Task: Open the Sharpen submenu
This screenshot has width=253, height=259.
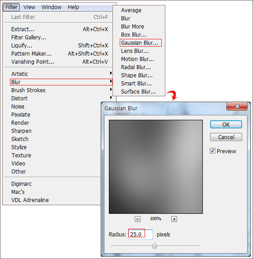Action: tap(21, 131)
